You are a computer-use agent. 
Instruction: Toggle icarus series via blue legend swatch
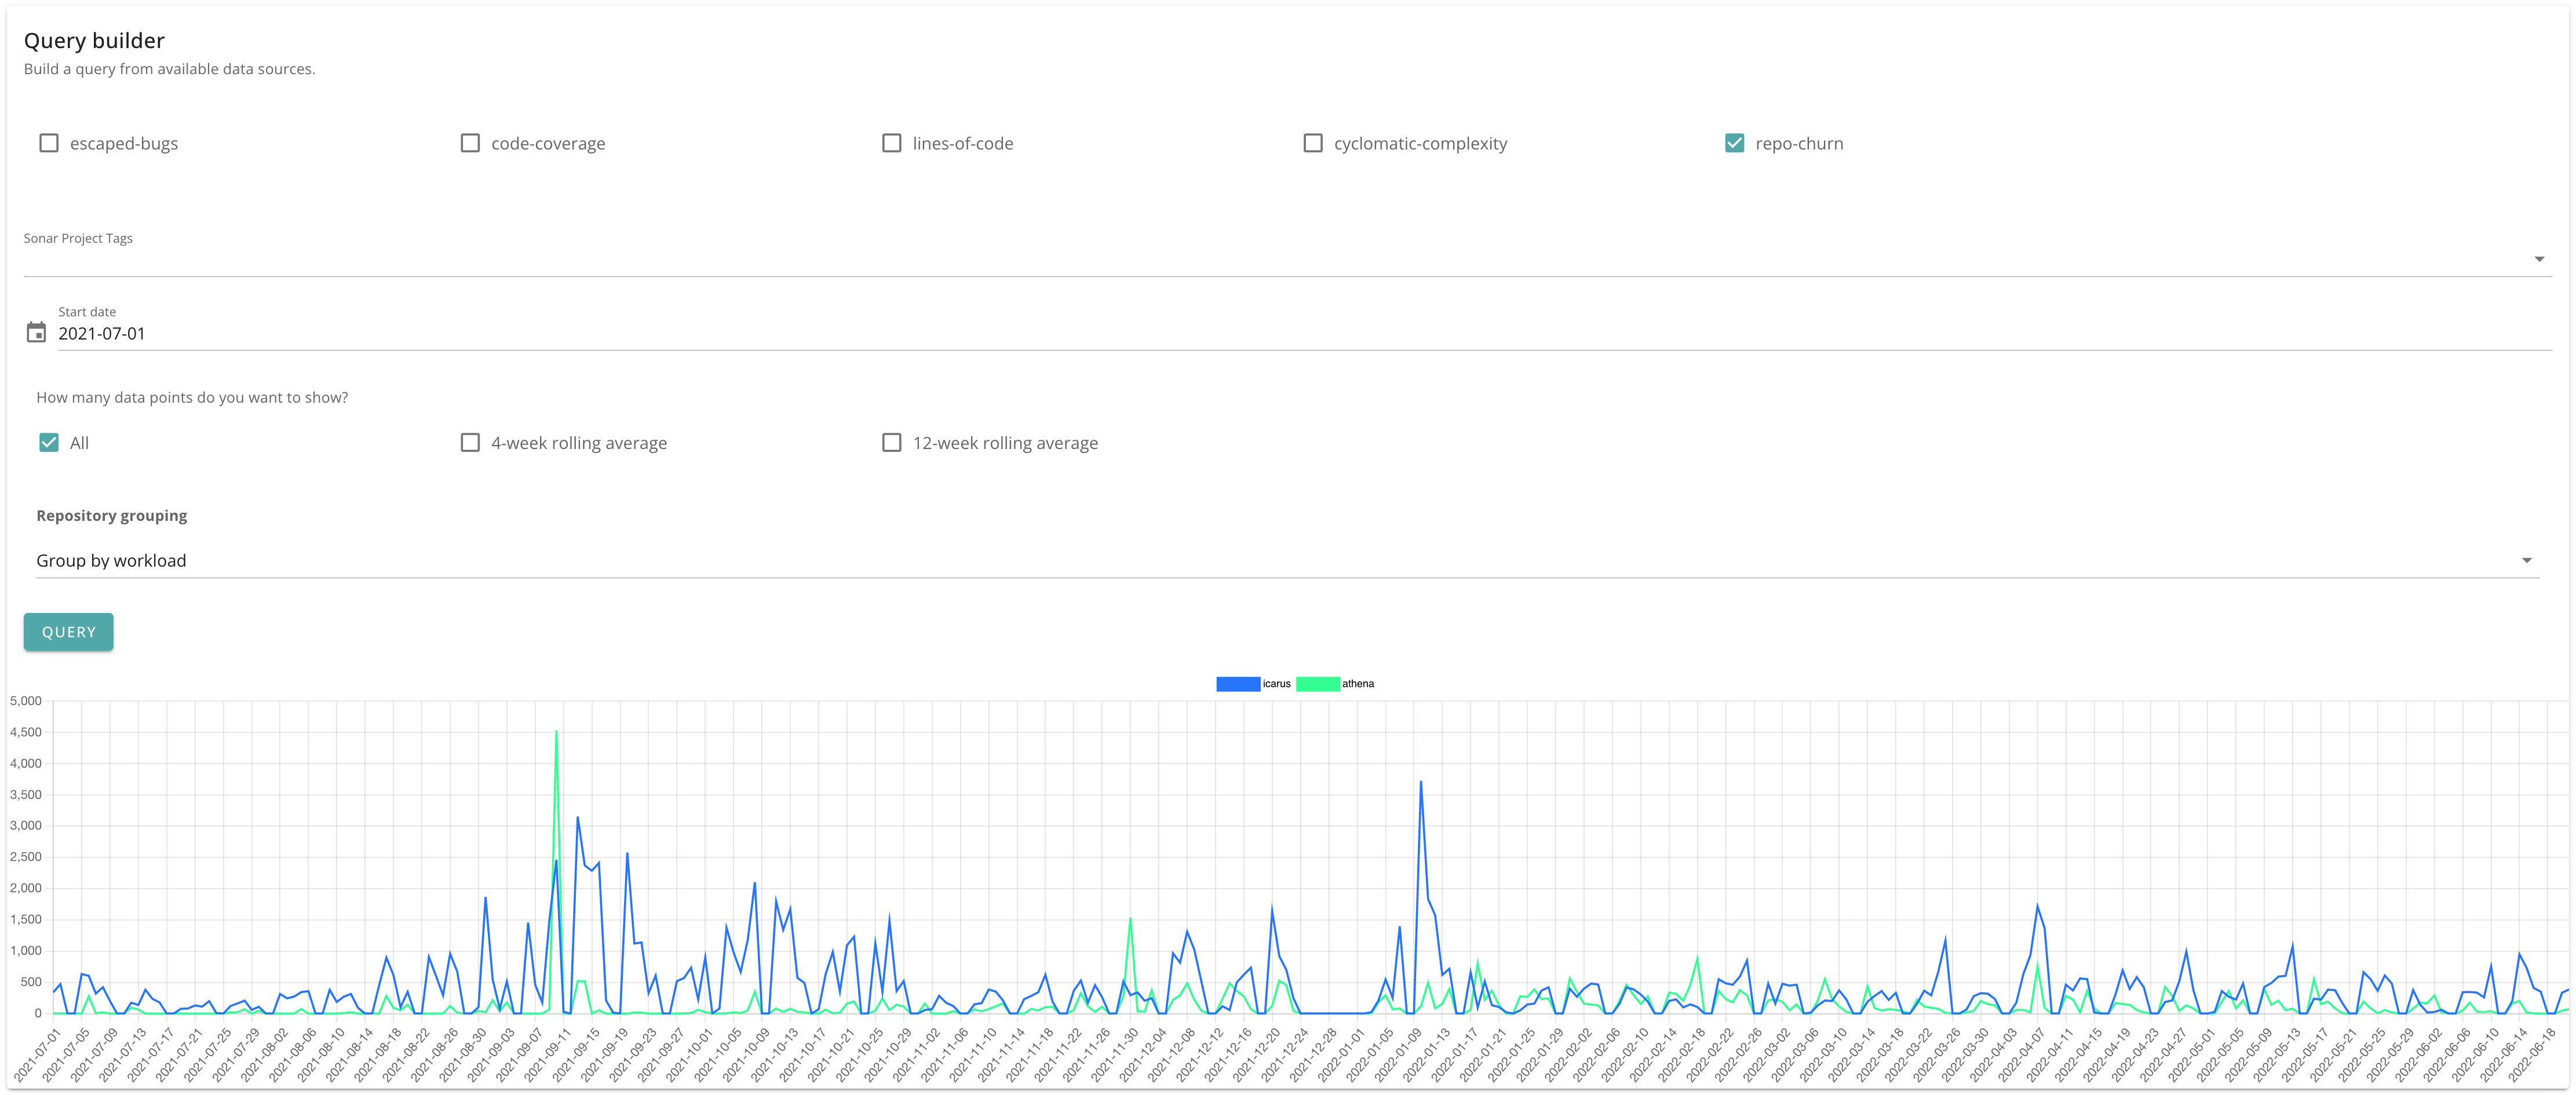(1237, 684)
